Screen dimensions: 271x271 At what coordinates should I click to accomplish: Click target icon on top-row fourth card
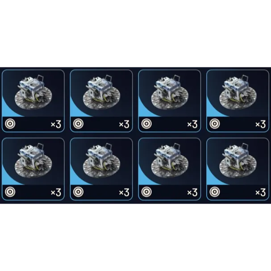click(x=215, y=124)
